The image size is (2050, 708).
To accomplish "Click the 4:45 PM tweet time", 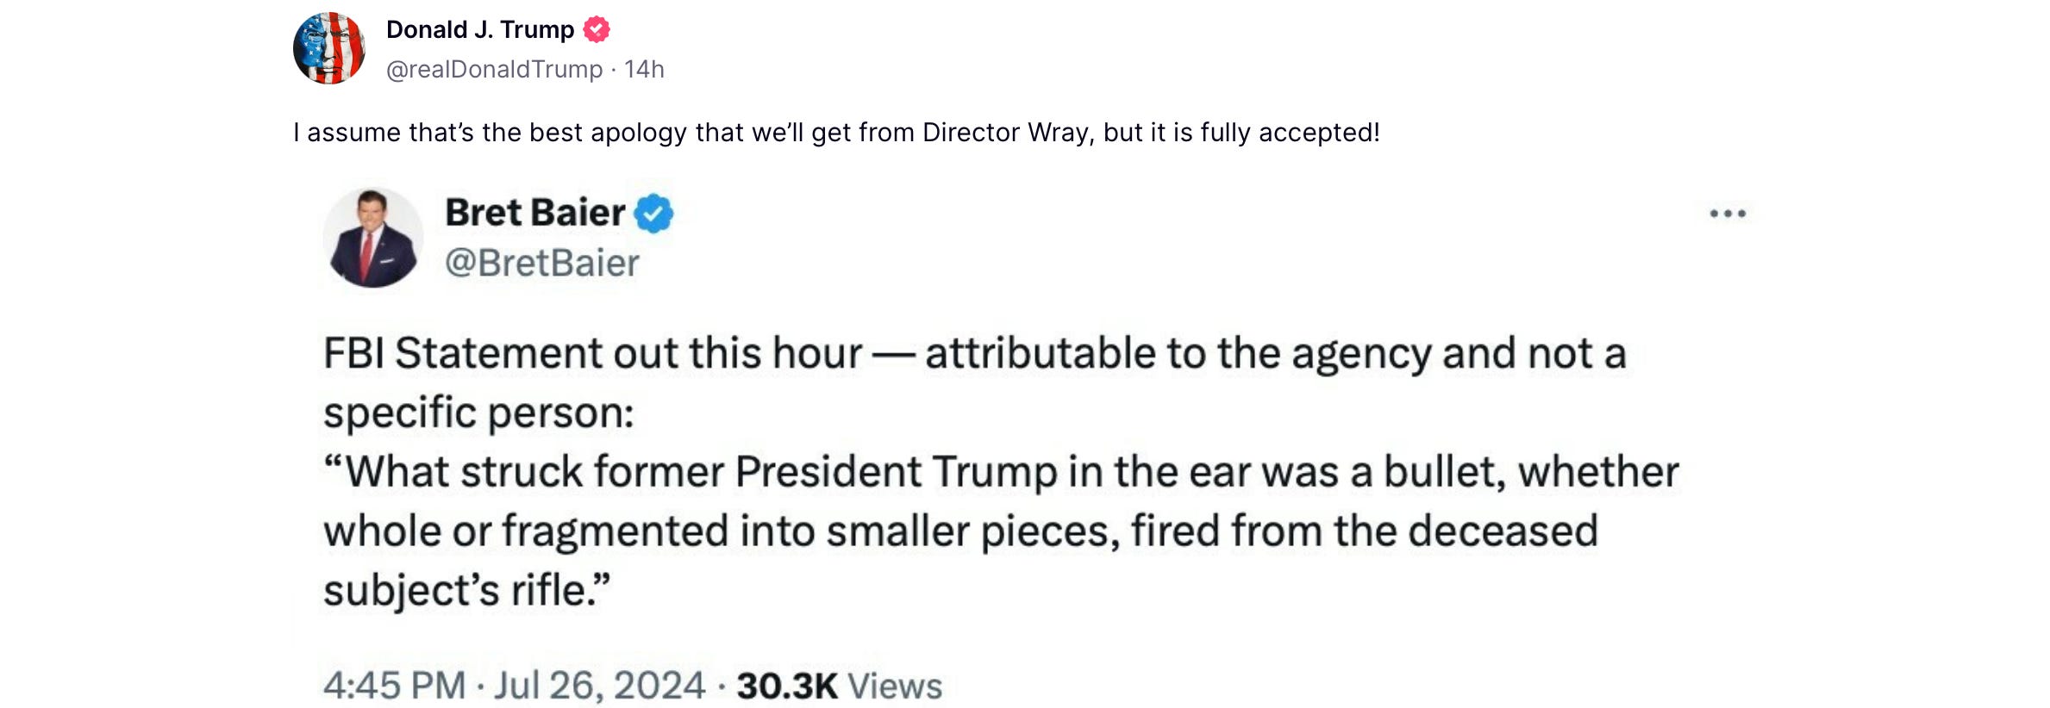I will pyautogui.click(x=394, y=686).
